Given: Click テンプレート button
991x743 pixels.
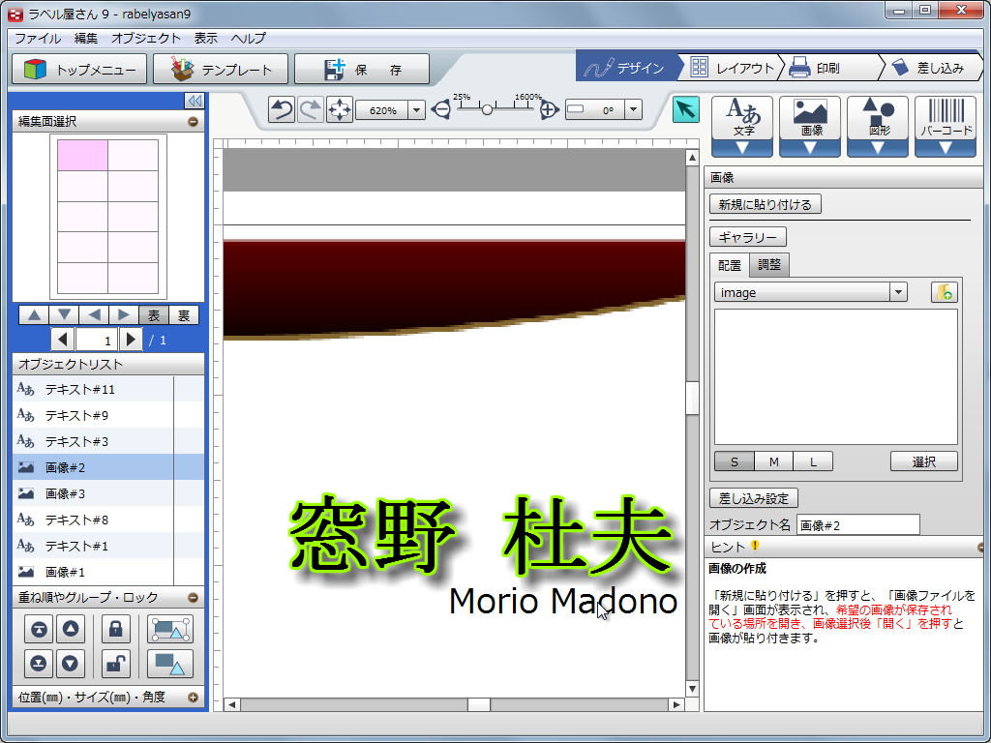Looking at the screenshot, I should pos(221,70).
